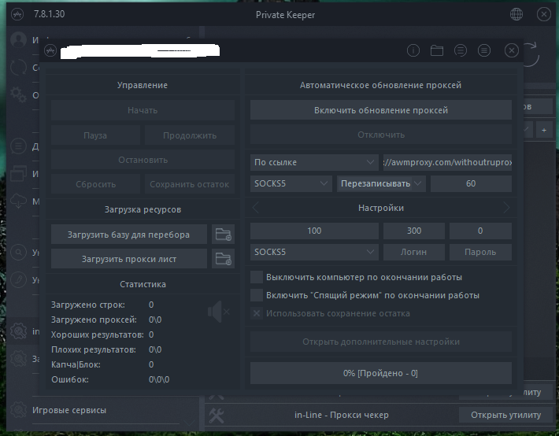The image size is (559, 436).
Task: Click left arrow next to Настройки header
Action: pyautogui.click(x=256, y=208)
